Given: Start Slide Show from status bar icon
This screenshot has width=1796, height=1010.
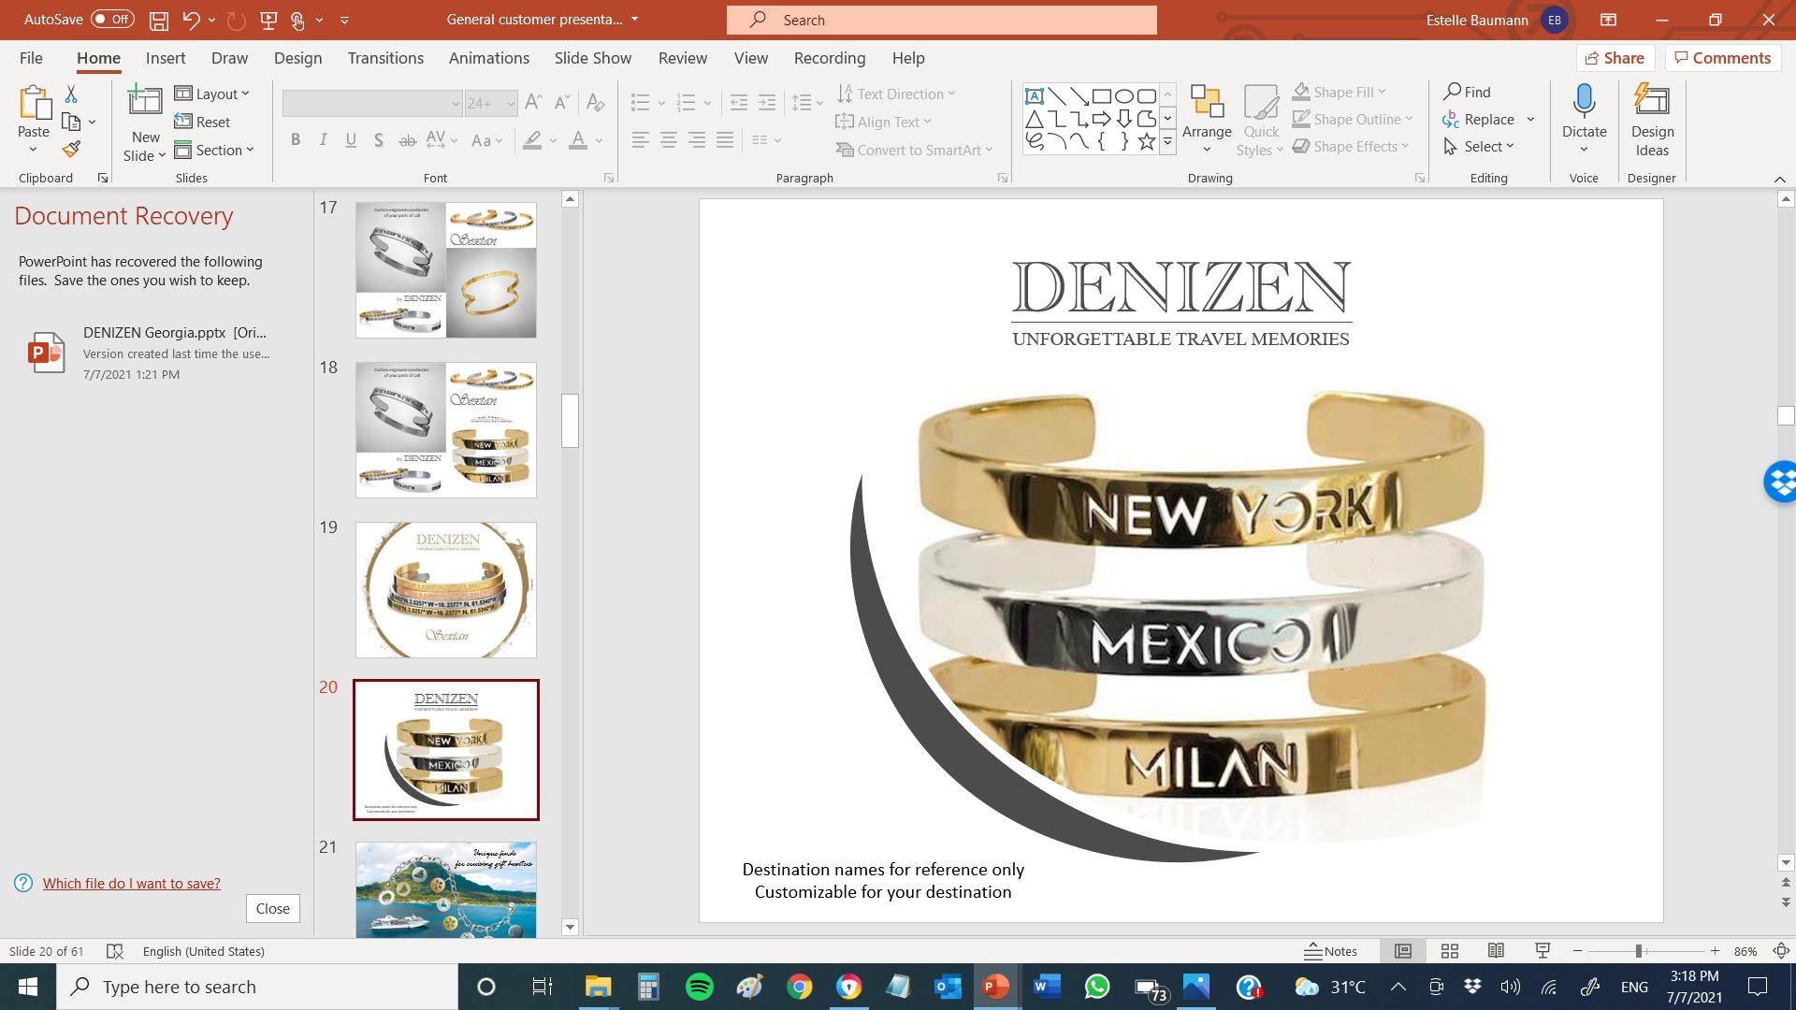Looking at the screenshot, I should (x=1543, y=951).
